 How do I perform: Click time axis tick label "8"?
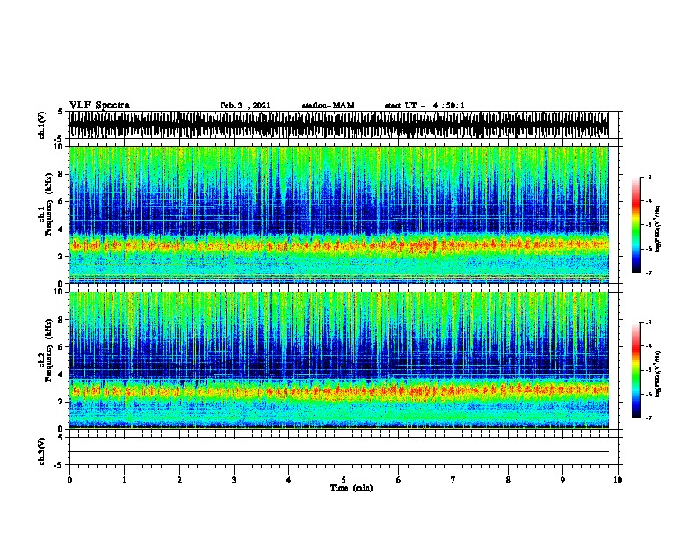pyautogui.click(x=508, y=480)
